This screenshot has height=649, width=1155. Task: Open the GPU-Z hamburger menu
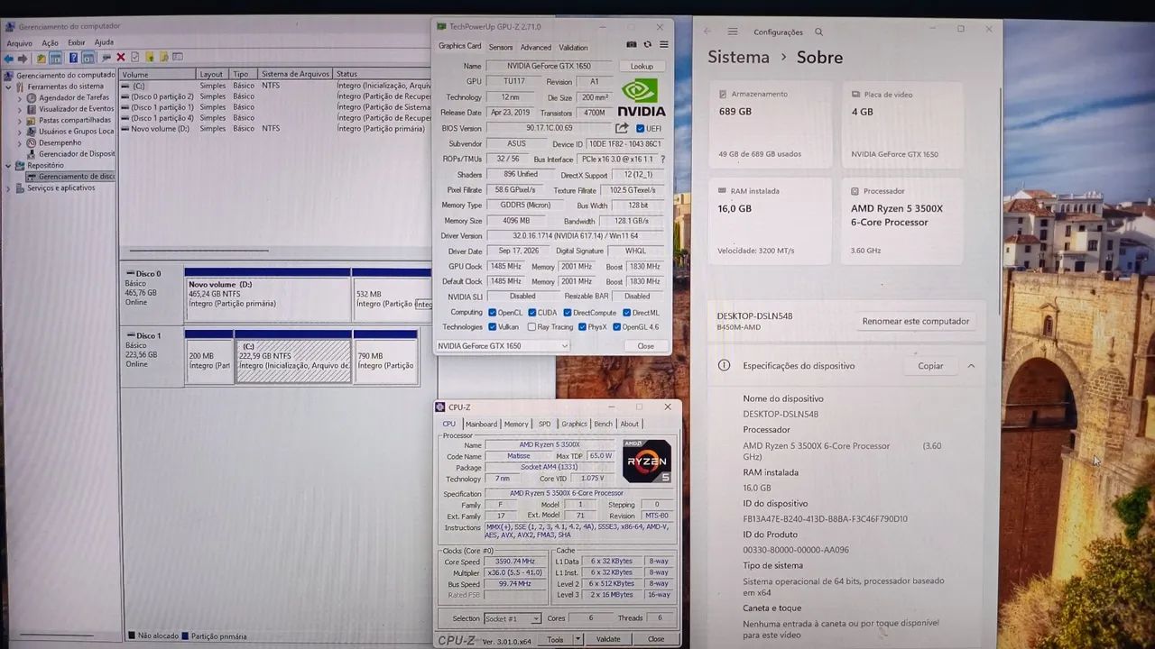[x=664, y=44]
